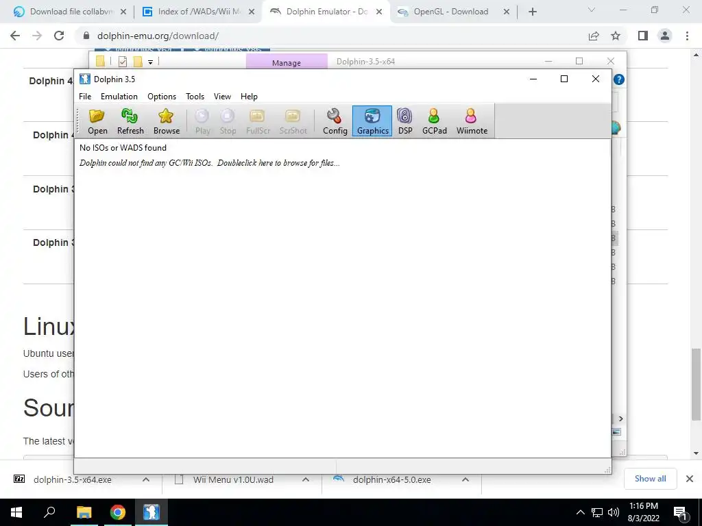
Task: Open the Graphics settings toolbar button
Action: click(x=372, y=121)
